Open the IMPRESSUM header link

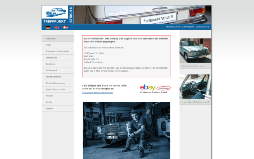coord(189,27)
